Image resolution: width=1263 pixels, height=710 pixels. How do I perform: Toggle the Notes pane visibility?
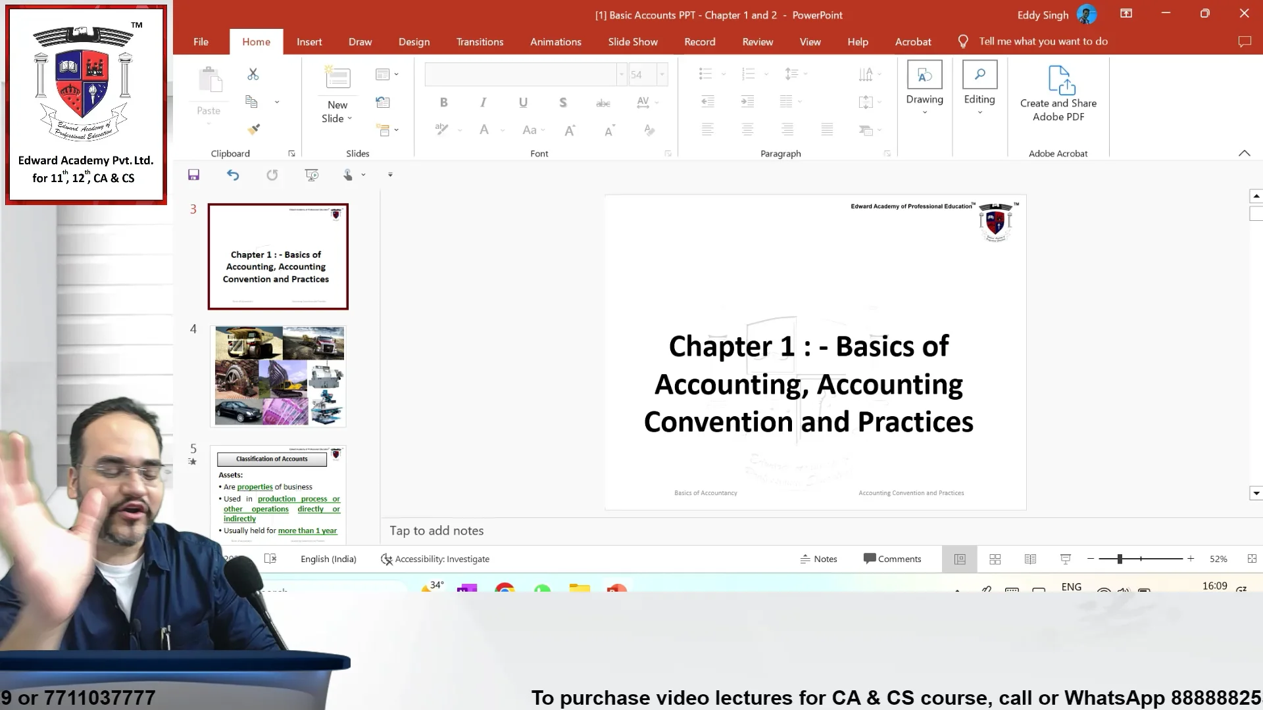[x=818, y=559]
